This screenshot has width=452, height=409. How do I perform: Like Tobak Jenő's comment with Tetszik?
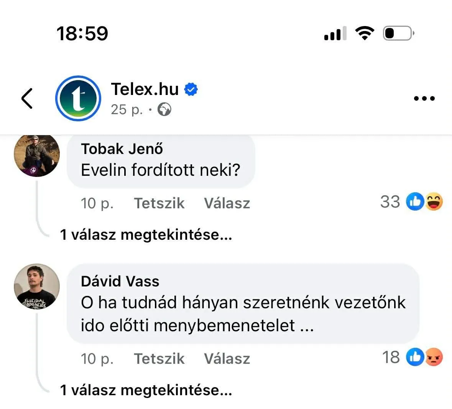pos(159,203)
